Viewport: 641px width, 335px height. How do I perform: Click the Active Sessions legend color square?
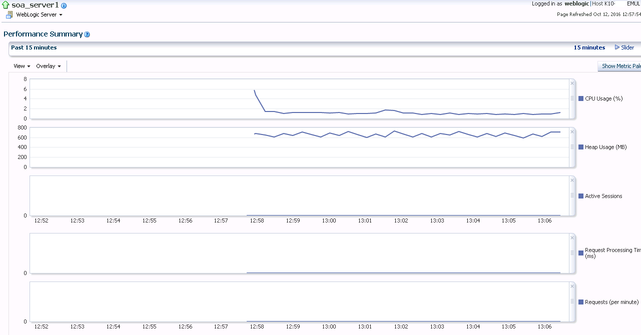(x=581, y=196)
